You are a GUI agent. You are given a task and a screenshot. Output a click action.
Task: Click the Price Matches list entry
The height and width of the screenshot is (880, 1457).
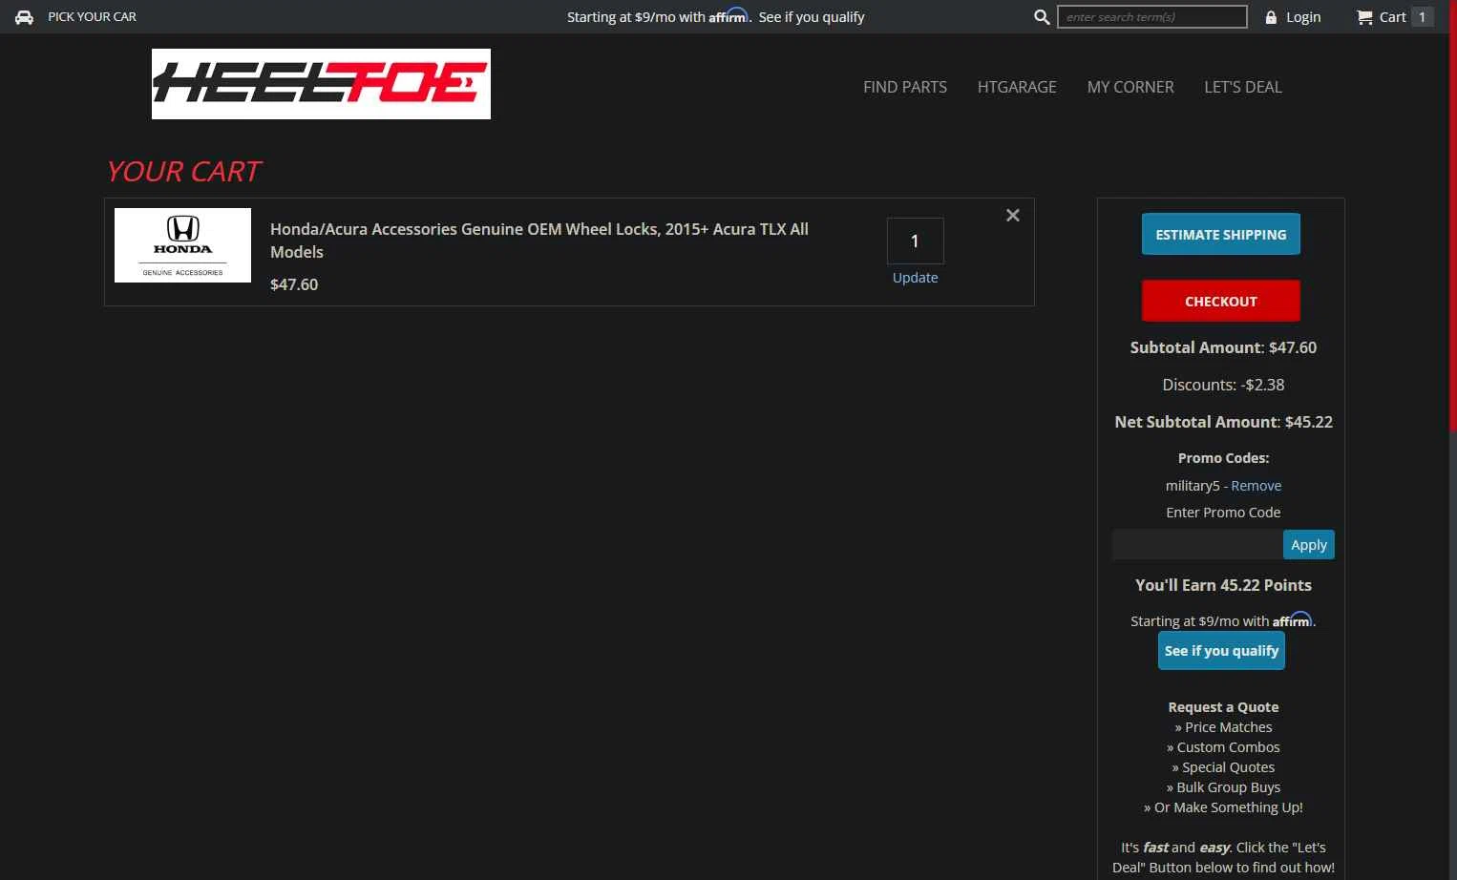point(1223,727)
